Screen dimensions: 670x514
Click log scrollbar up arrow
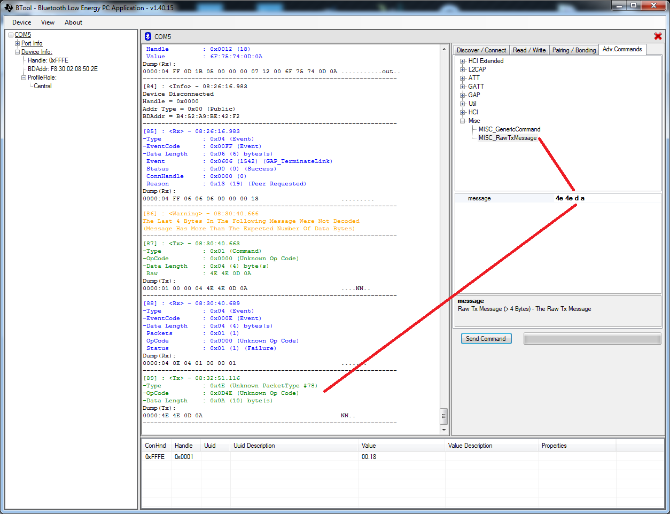pos(443,49)
